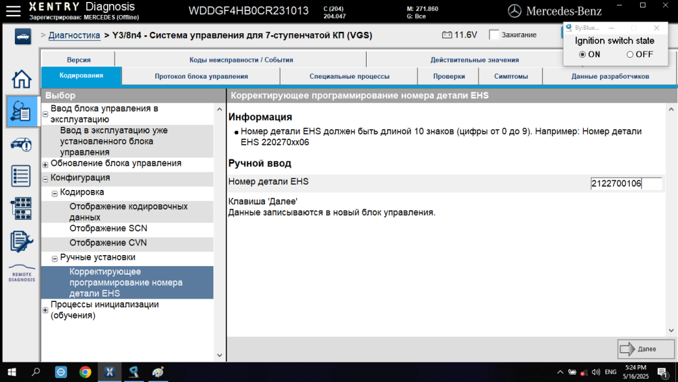Image resolution: width=678 pixels, height=382 pixels.
Task: Click the VIN WDDGF4HB0CR231013 text
Action: click(x=249, y=11)
